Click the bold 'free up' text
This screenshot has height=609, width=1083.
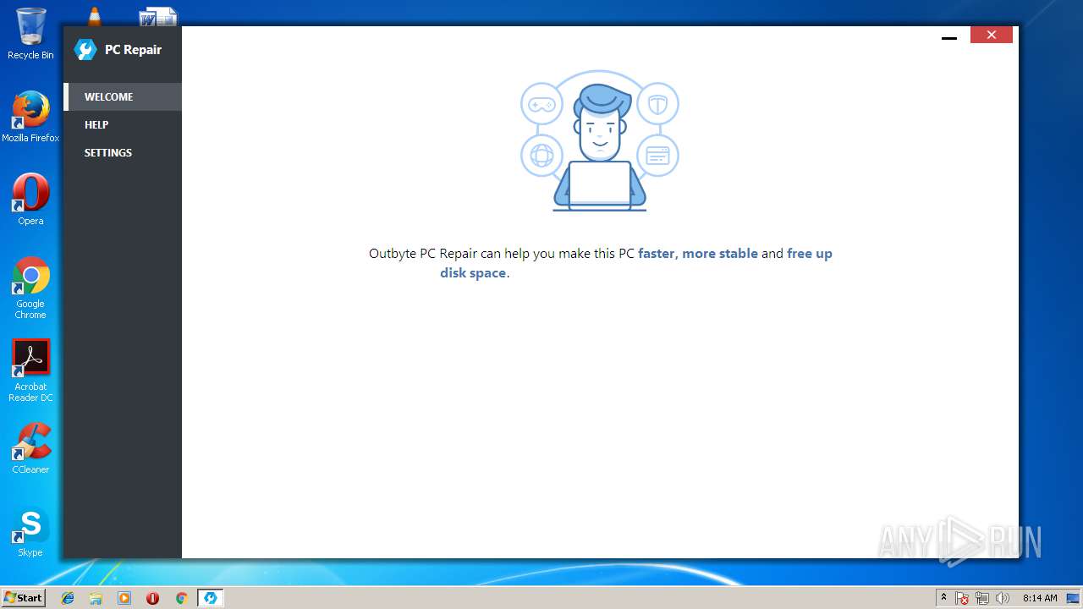[810, 253]
